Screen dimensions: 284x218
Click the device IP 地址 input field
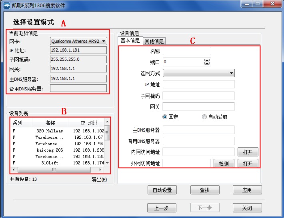coord(199,84)
